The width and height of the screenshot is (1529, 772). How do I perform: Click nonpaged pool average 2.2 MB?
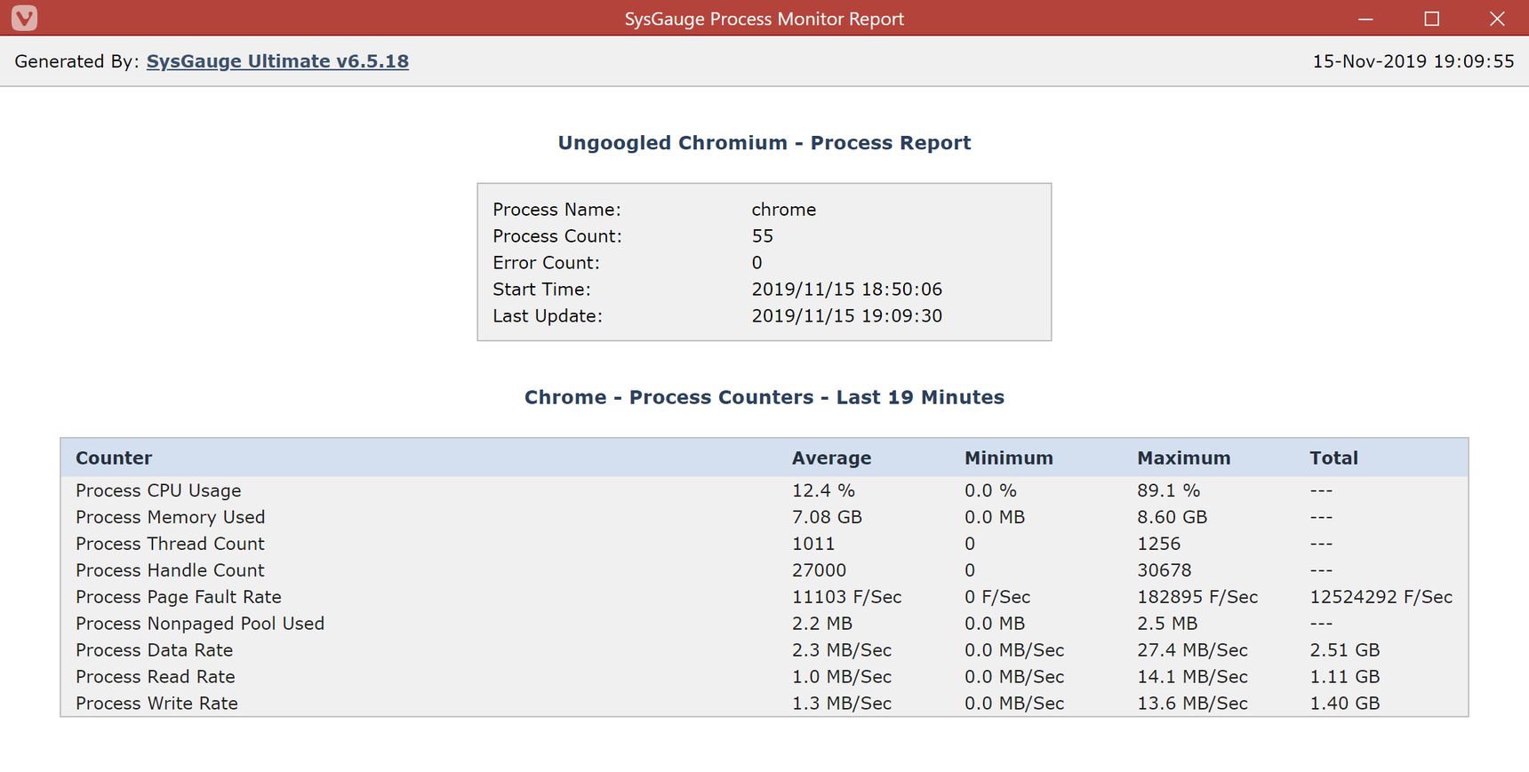[x=822, y=624]
